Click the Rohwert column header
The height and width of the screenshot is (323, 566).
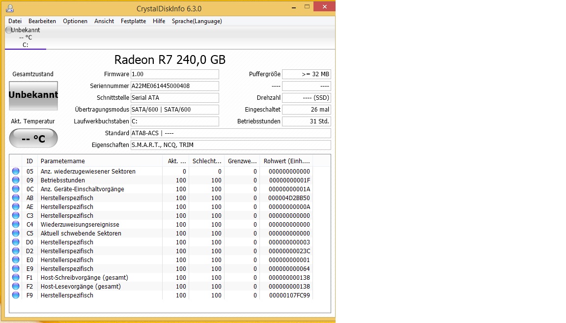286,161
